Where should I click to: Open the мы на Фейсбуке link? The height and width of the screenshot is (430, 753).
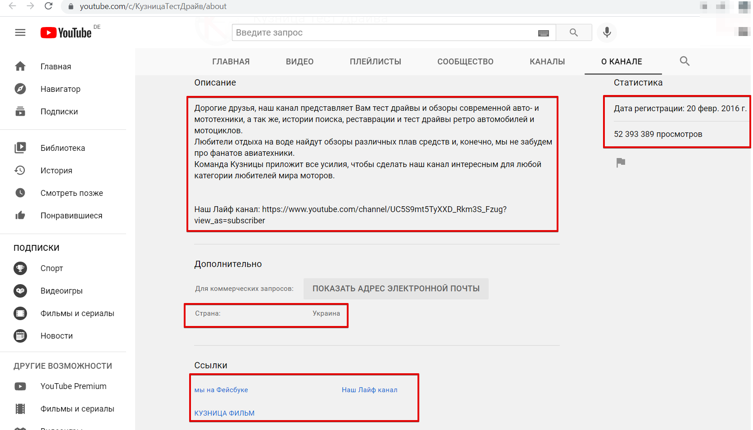pyautogui.click(x=221, y=390)
